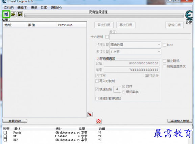Click the 数值 input field
The height and width of the screenshot is (144, 195).
[150, 37]
